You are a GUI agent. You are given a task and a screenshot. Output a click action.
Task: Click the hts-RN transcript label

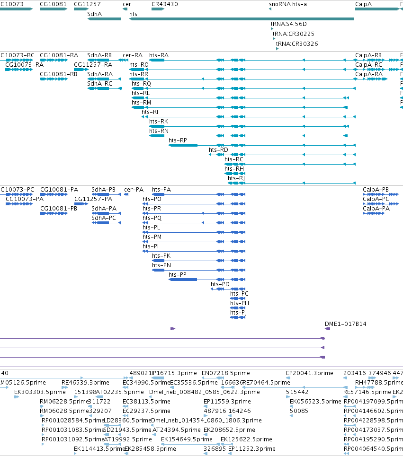tap(159, 131)
